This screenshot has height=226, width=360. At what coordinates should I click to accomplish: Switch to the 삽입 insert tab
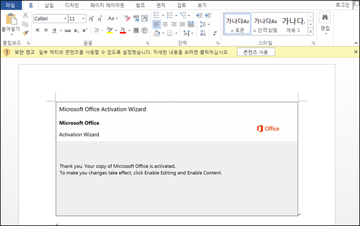49,5
